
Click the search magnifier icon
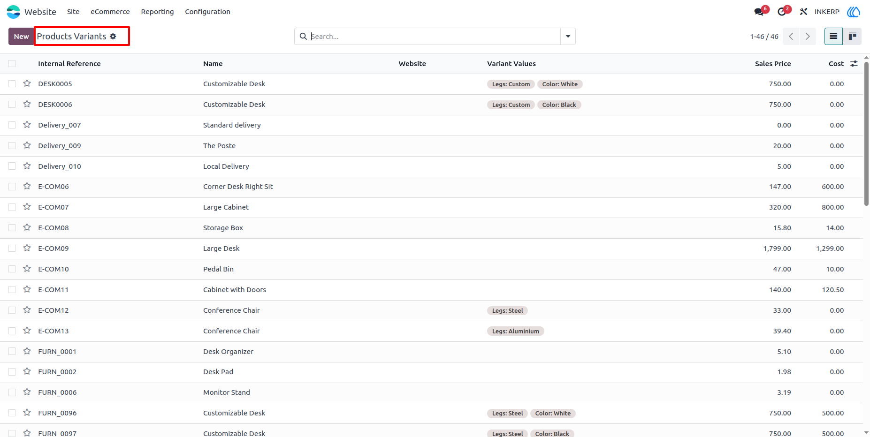[303, 36]
